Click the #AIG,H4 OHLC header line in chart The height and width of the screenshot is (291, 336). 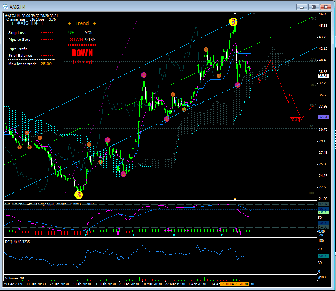coord(31,16)
